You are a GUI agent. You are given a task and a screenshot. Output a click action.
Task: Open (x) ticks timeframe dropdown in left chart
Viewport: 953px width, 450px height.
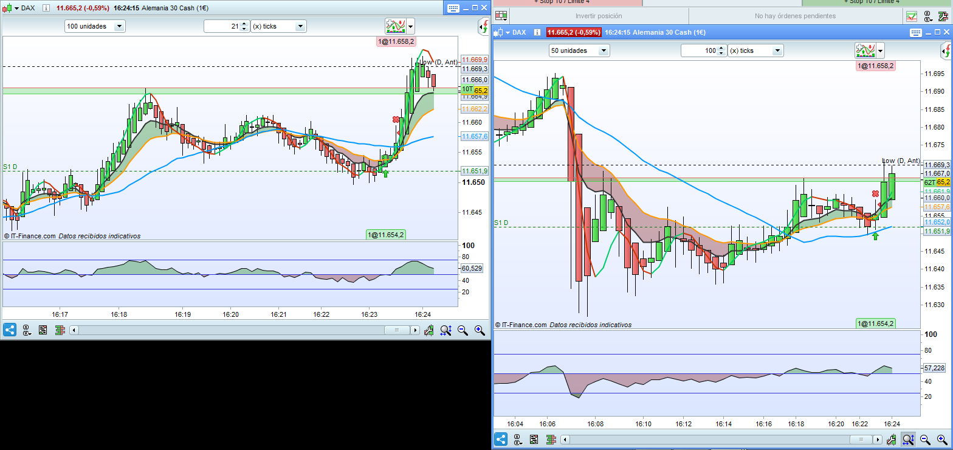click(279, 26)
